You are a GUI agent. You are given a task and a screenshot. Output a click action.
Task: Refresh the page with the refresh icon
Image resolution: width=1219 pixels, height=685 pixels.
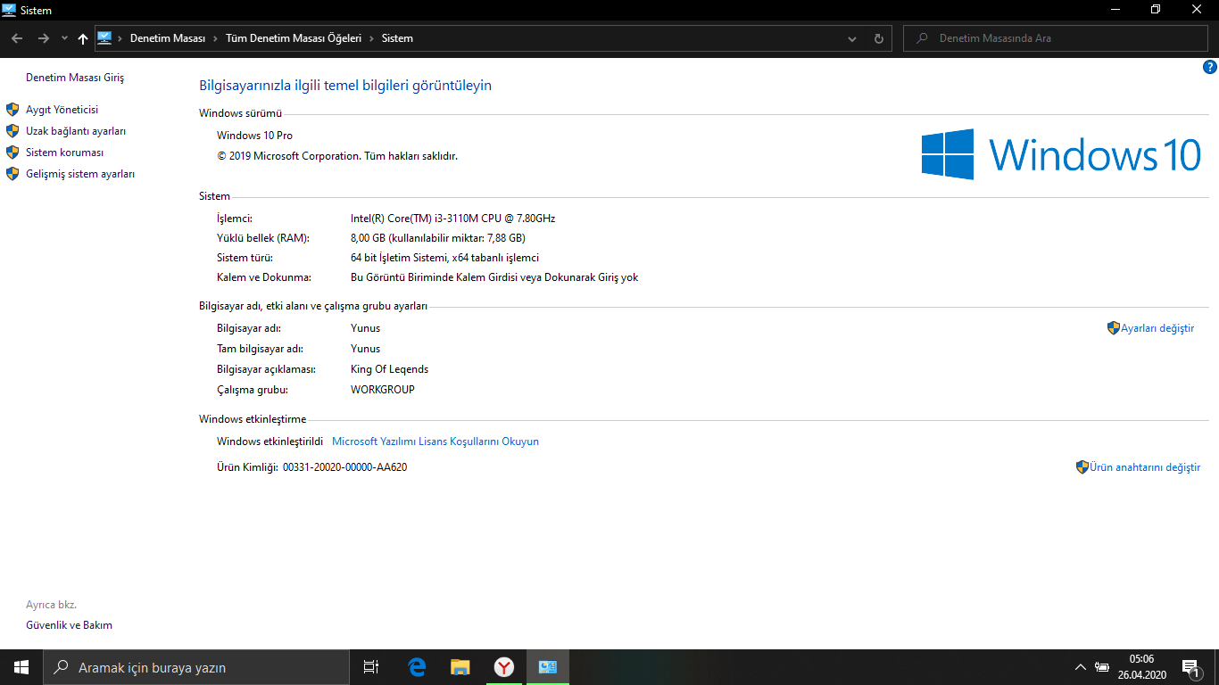[x=878, y=38]
